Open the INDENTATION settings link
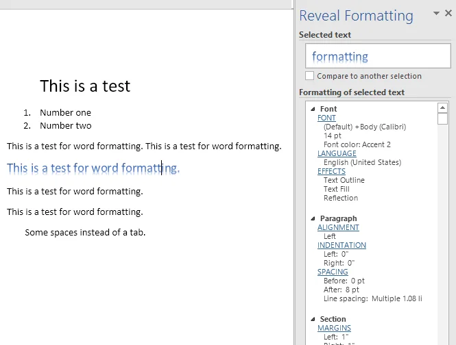456x345 pixels. click(341, 245)
